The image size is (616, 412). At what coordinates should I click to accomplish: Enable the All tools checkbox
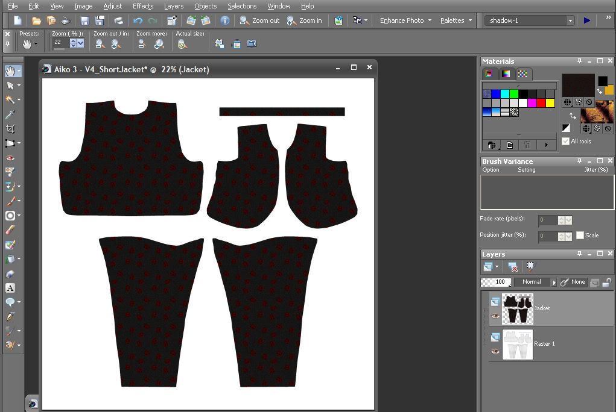click(565, 141)
